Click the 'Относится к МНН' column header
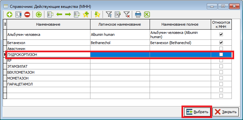The image size is (243, 120). pos(221,24)
